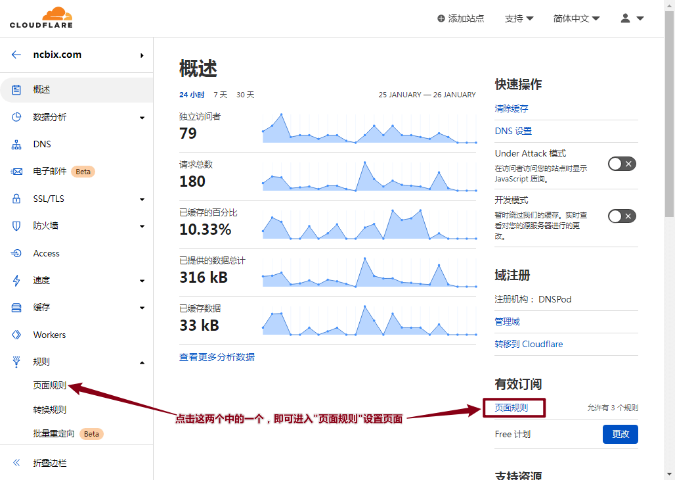This screenshot has height=480, width=675.
Task: Click the 316 kB data total value
Action: click(x=204, y=277)
